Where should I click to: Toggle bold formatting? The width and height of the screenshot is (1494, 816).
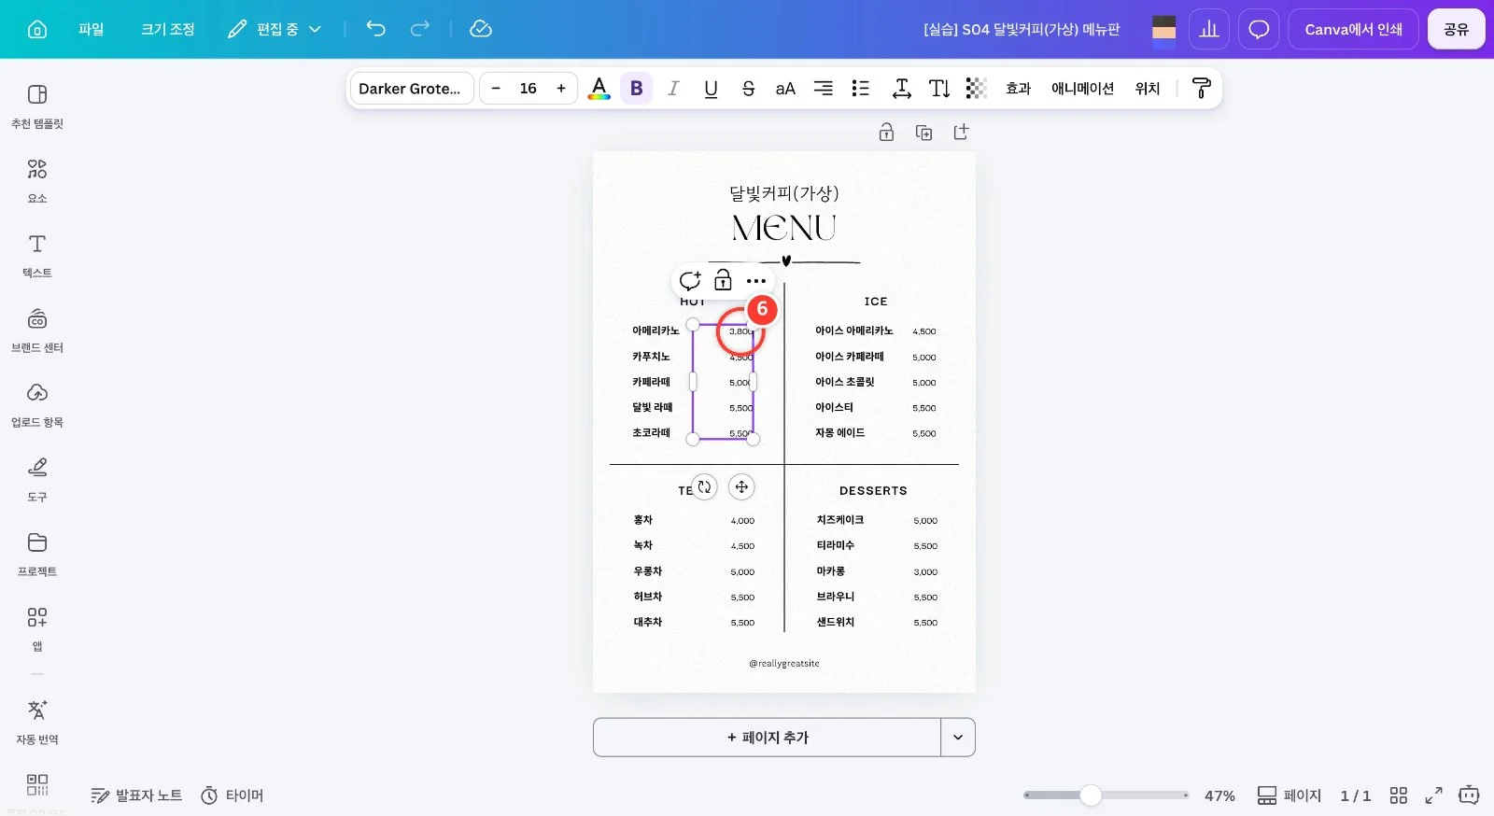pyautogui.click(x=637, y=89)
